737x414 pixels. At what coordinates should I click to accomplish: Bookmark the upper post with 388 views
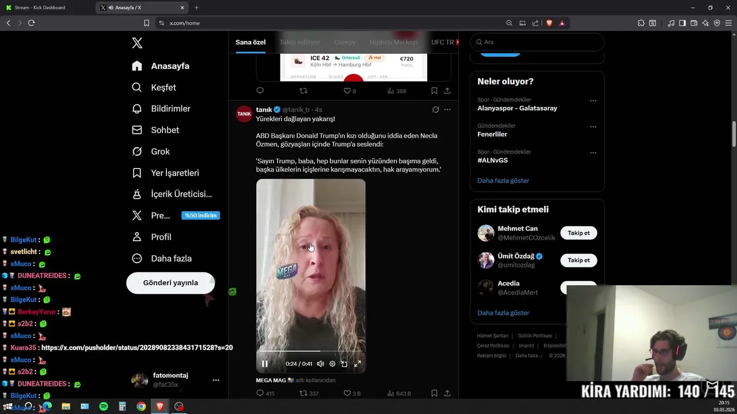click(434, 91)
